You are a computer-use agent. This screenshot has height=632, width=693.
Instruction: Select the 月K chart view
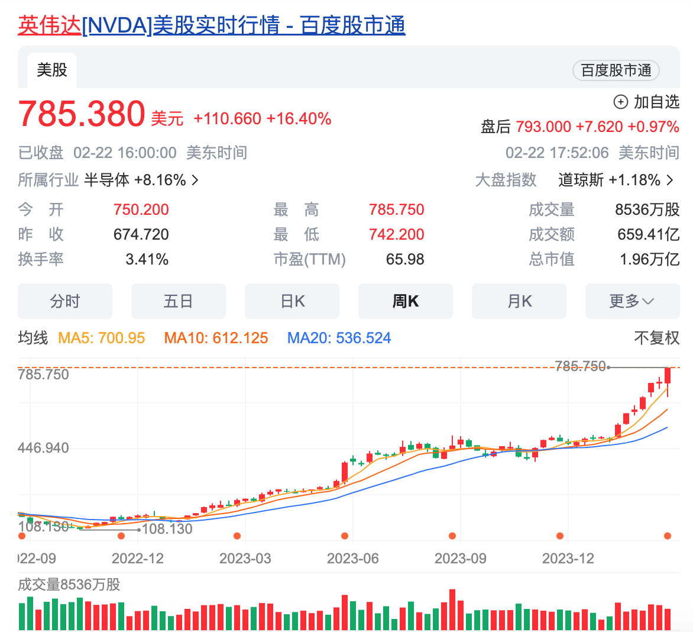tap(519, 301)
